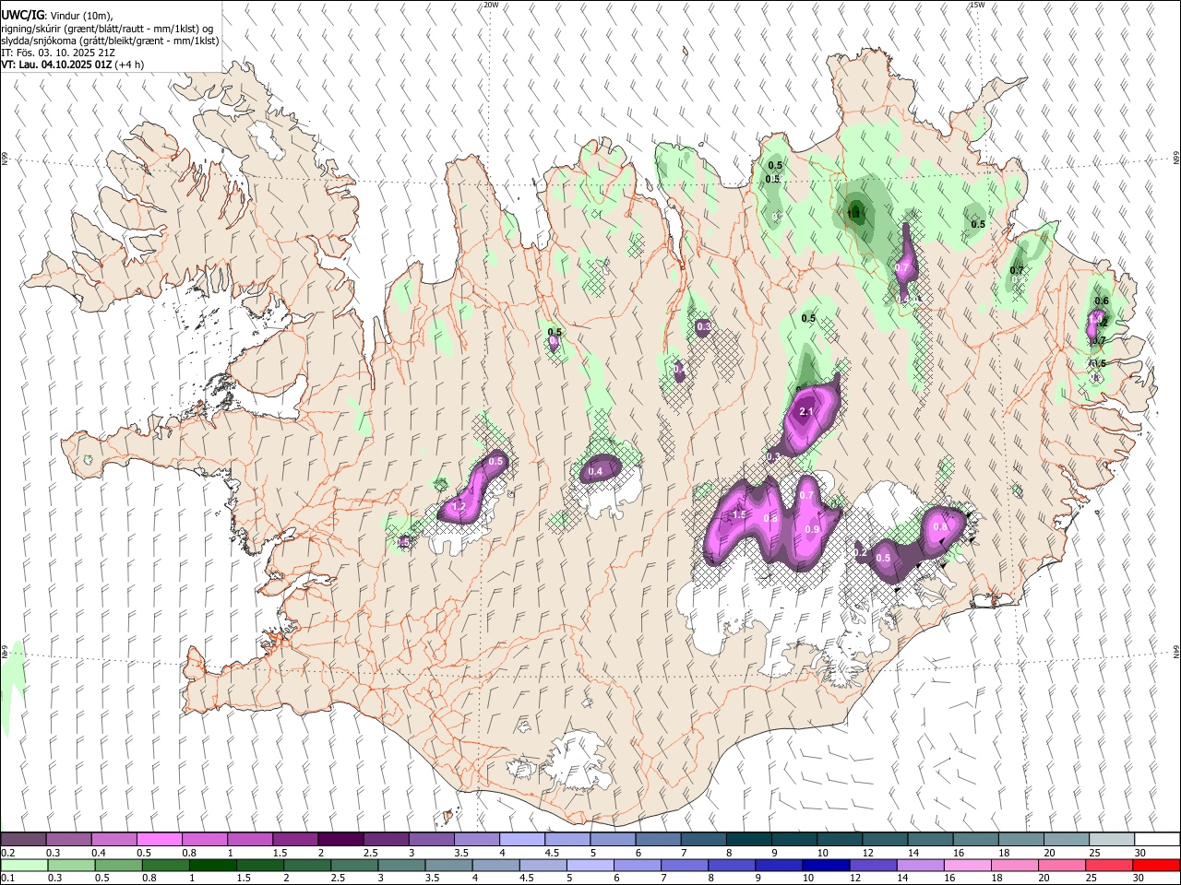The image size is (1181, 885).
Task: Click the dark teal 8 swatch in snow legend
Action: point(749,840)
